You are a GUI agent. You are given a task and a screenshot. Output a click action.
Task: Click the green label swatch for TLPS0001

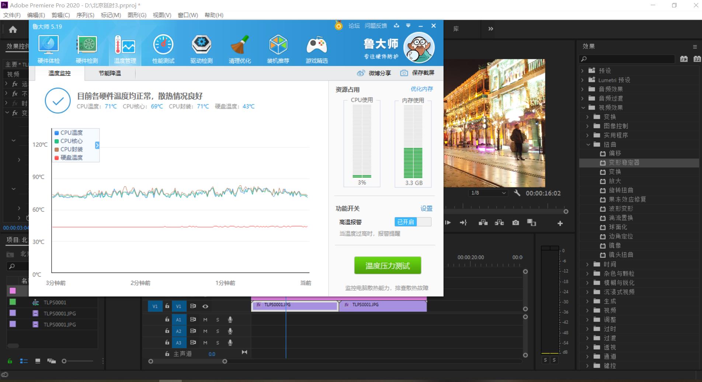click(x=13, y=302)
